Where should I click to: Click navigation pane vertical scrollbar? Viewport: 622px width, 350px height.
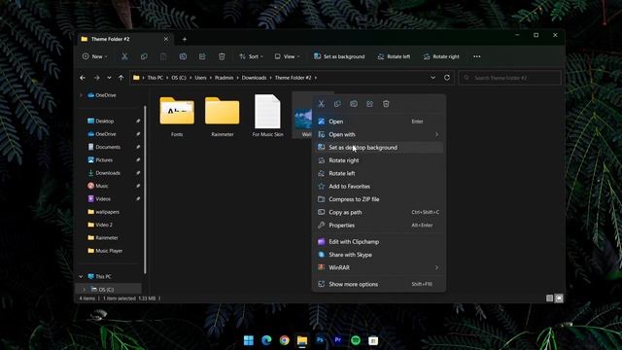pyautogui.click(x=145, y=190)
